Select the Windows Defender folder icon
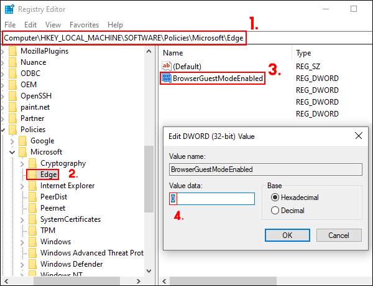This screenshot has height=286, width=373. tap(32, 264)
